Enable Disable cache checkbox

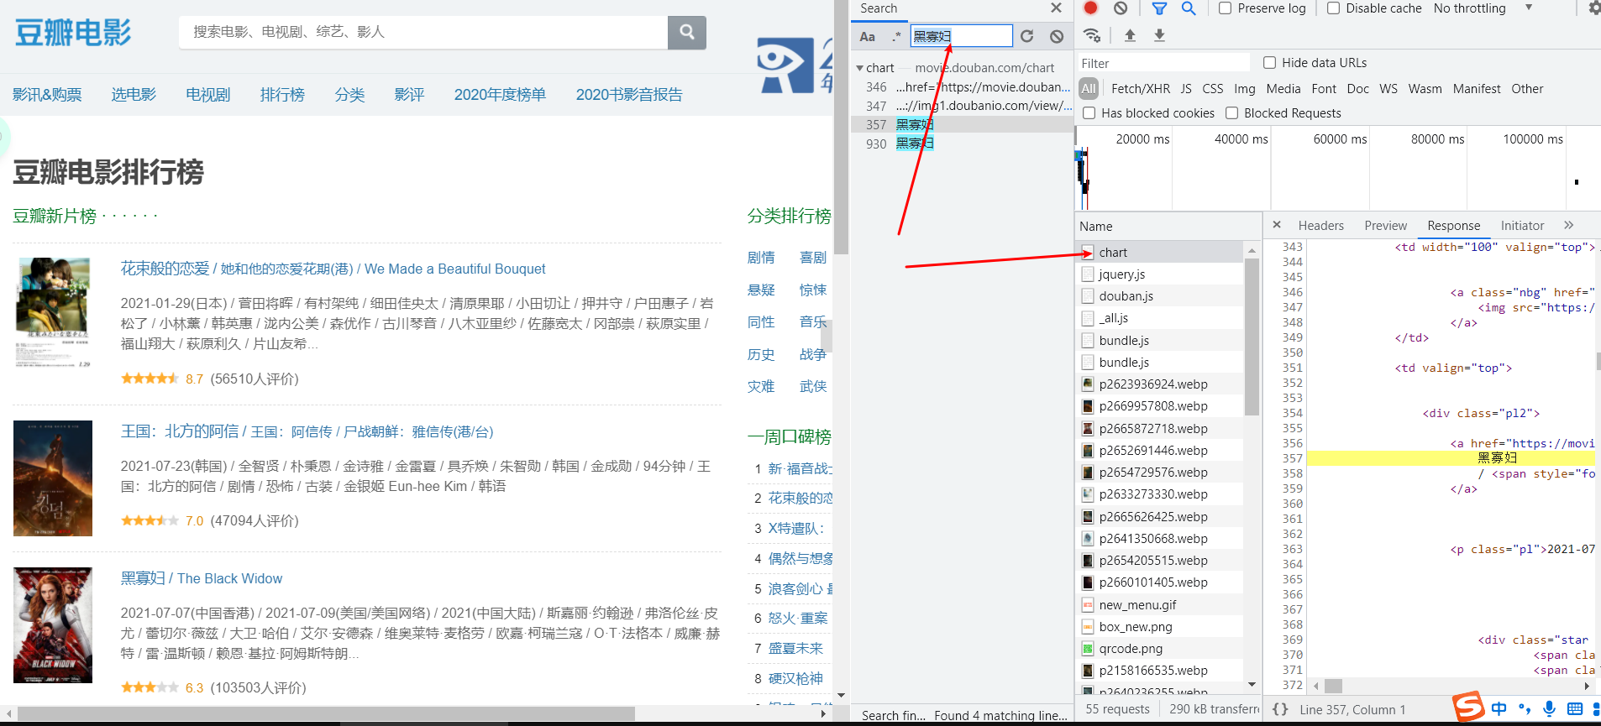(1333, 8)
